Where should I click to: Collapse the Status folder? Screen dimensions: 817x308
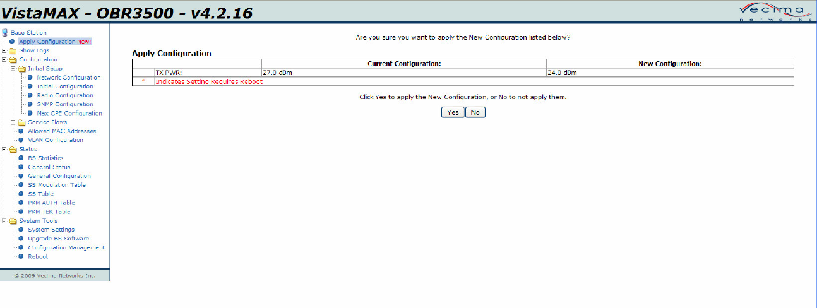(4, 150)
